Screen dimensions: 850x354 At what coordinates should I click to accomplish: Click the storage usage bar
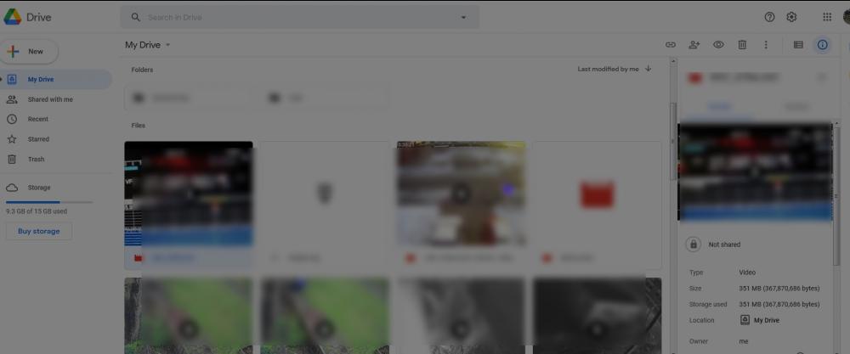(49, 202)
